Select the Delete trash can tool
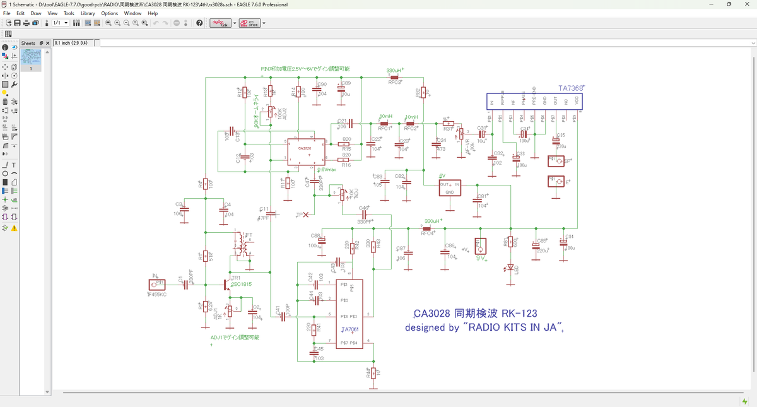 (x=5, y=101)
